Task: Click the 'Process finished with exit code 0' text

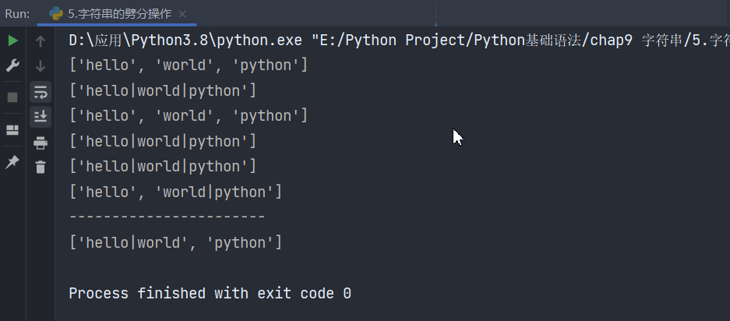Action: [210, 294]
